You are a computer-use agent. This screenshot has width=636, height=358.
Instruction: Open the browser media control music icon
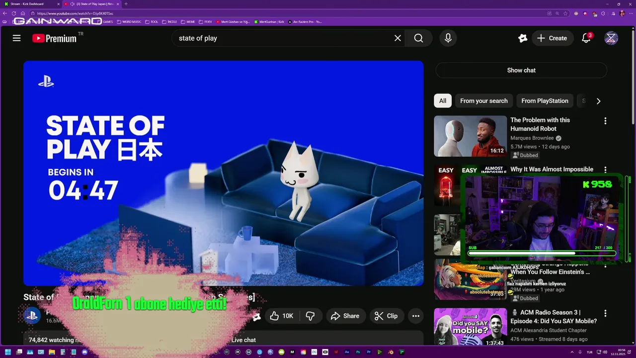click(613, 13)
